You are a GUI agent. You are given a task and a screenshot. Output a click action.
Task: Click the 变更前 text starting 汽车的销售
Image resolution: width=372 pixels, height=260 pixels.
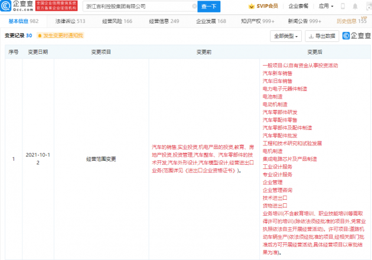pyautogui.click(x=203, y=159)
